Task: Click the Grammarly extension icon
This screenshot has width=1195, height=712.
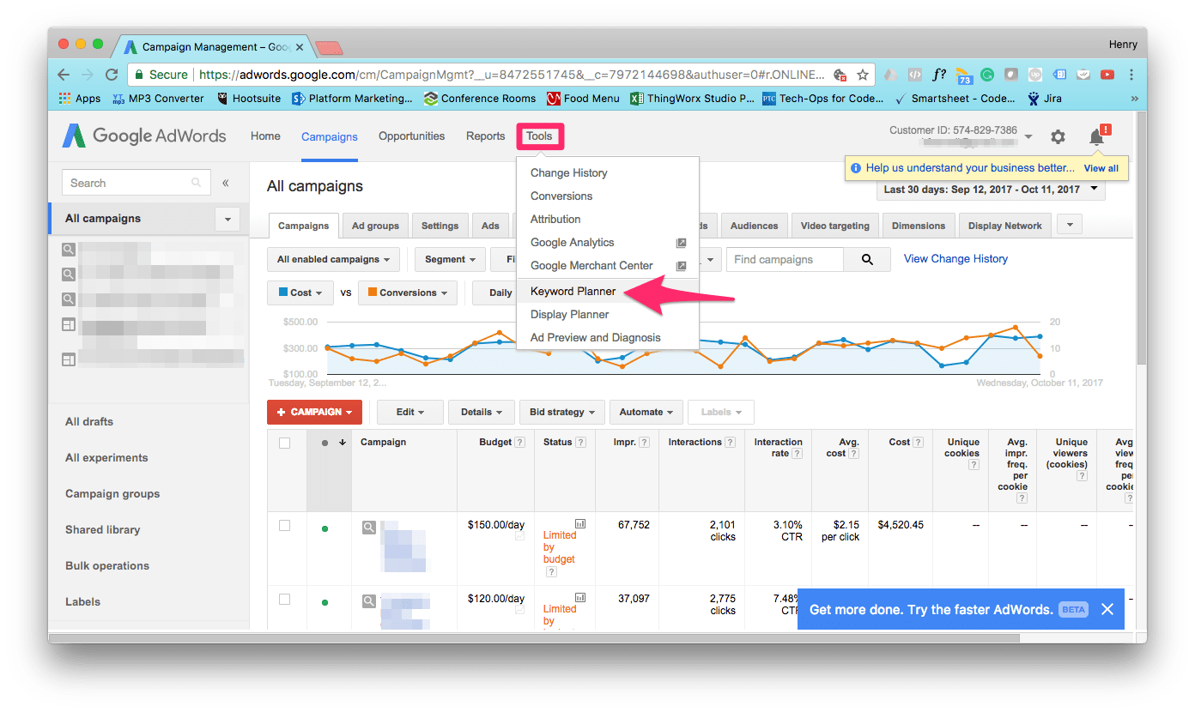Action: tap(987, 75)
